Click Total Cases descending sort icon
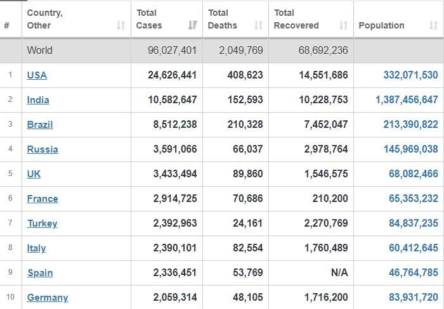This screenshot has height=309, width=444. point(193,25)
